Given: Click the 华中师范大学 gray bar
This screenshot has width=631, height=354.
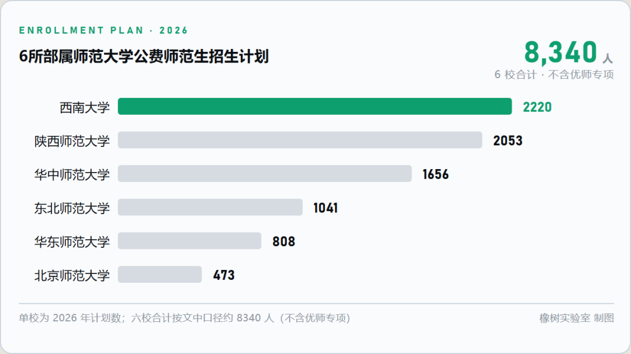Looking at the screenshot, I should point(265,174).
